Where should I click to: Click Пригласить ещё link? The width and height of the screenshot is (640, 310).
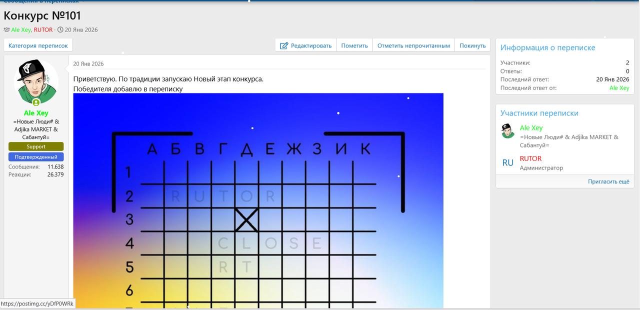tap(608, 182)
